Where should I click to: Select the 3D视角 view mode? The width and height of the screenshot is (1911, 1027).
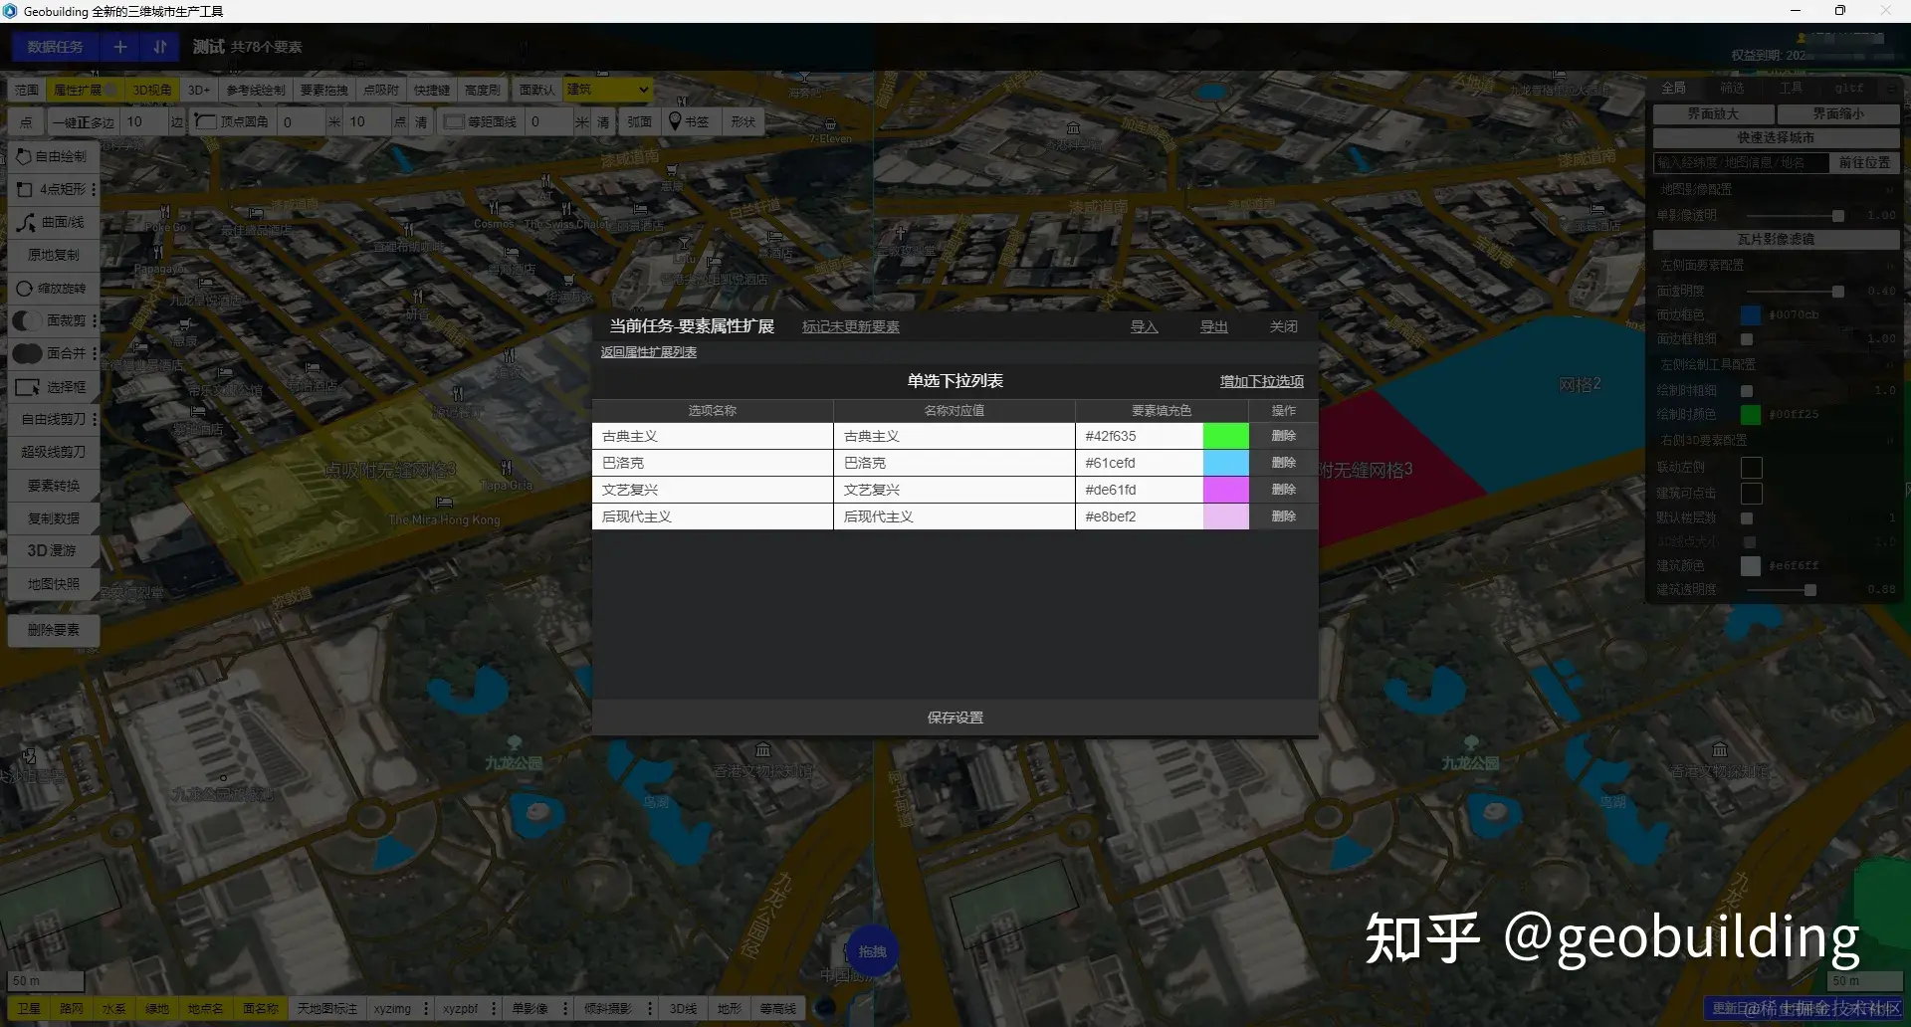tap(152, 90)
